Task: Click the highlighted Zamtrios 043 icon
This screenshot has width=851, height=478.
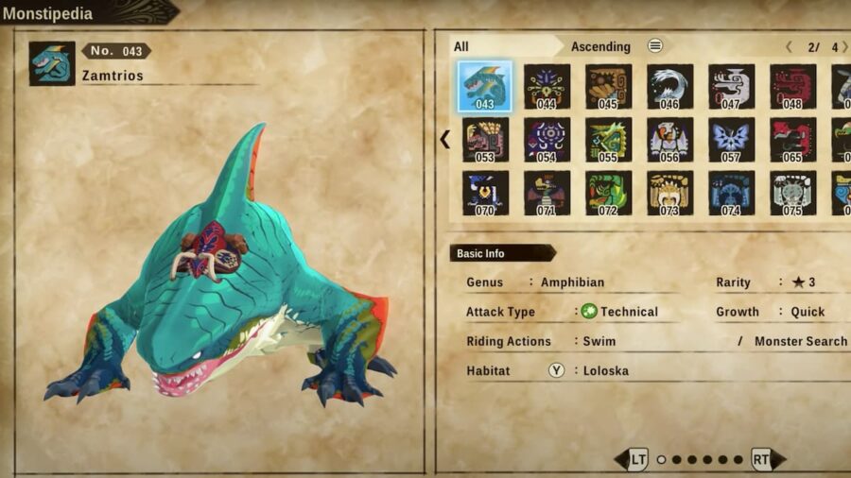Action: pyautogui.click(x=485, y=86)
